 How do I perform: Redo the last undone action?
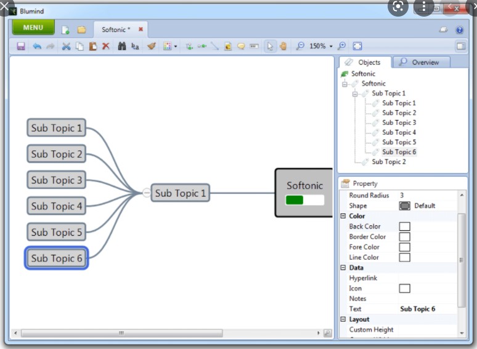point(50,46)
